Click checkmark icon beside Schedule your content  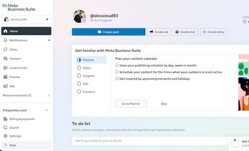pyautogui.click(x=117, y=72)
